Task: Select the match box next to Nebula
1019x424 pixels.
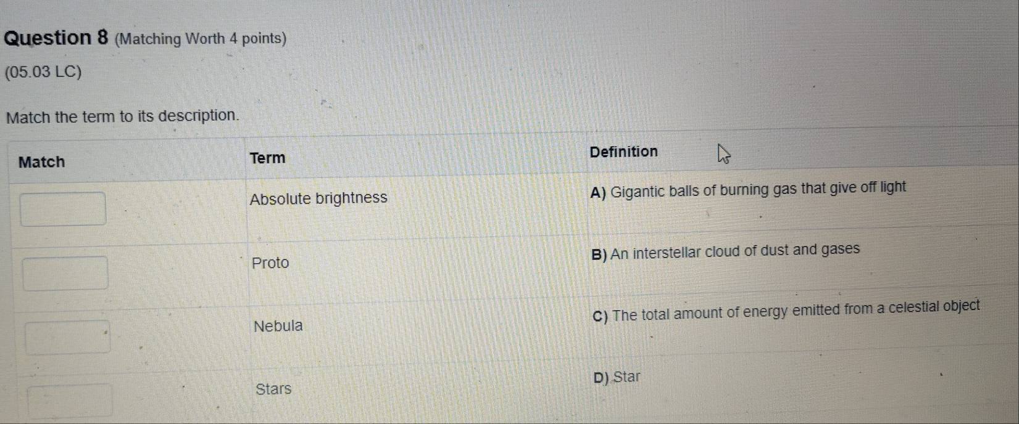Action: tap(67, 336)
